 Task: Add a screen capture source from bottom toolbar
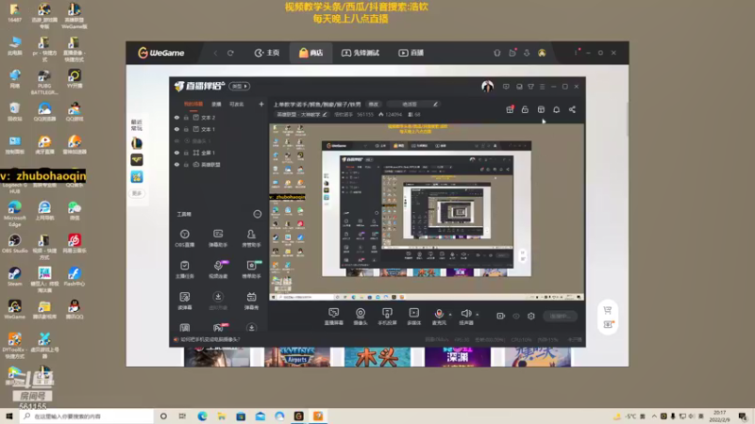pos(334,317)
